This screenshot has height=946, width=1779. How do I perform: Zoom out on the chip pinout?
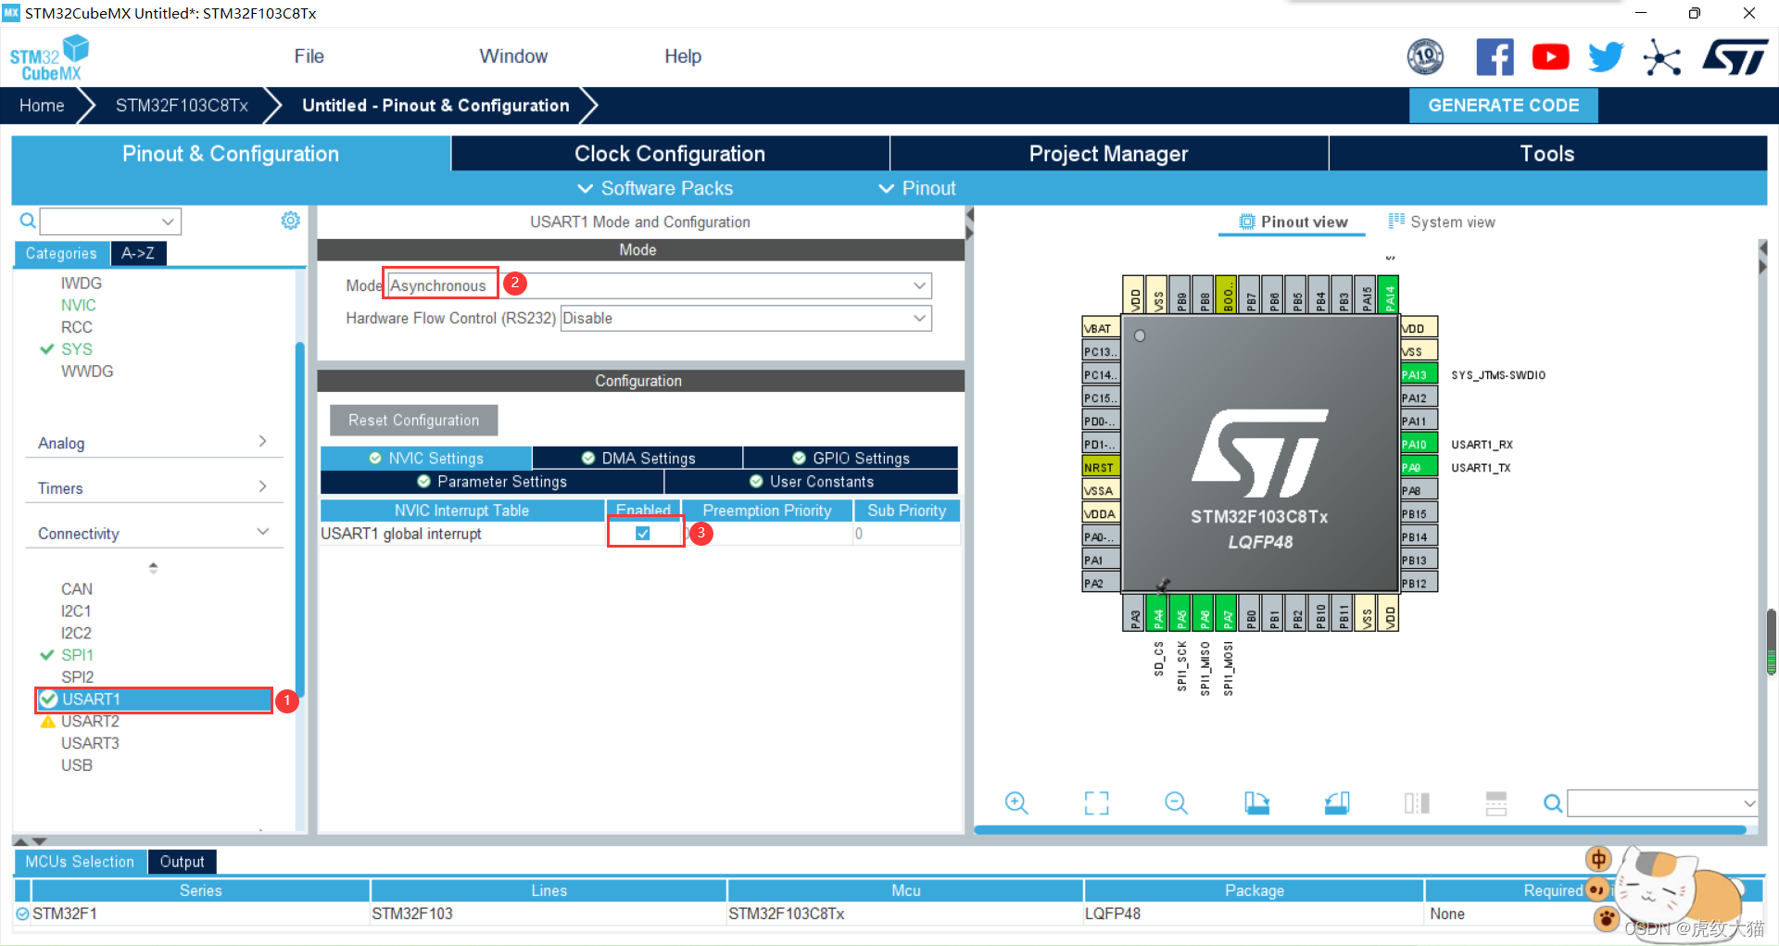(1176, 802)
